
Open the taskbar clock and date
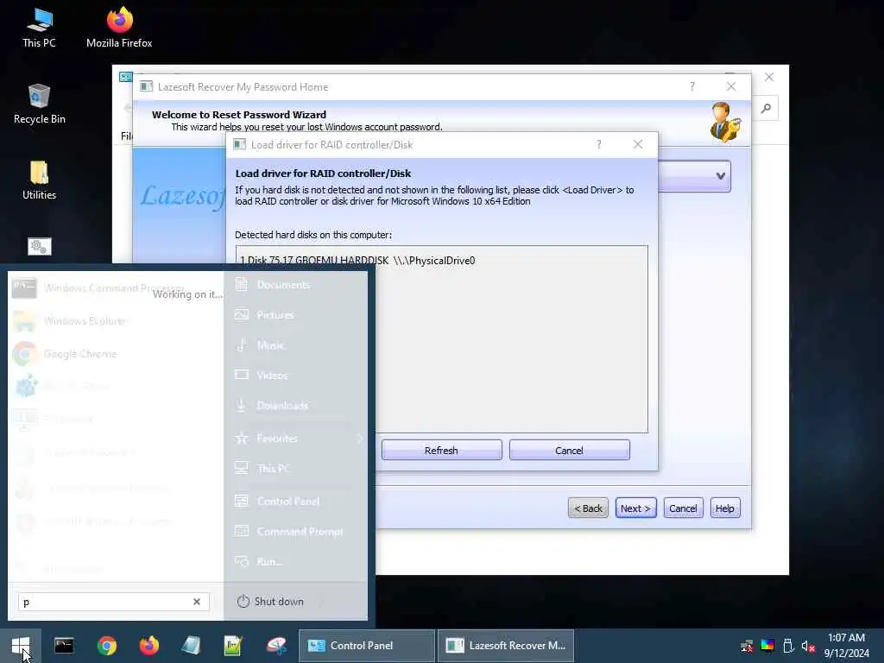point(846,646)
